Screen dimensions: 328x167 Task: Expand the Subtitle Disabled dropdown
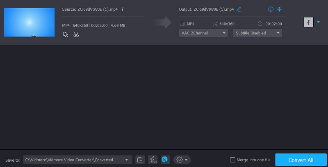(257, 33)
